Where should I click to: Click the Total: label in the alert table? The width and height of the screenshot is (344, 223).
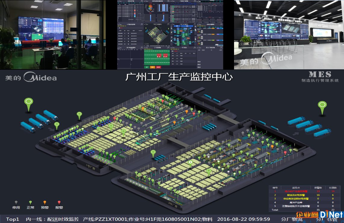[275, 210]
